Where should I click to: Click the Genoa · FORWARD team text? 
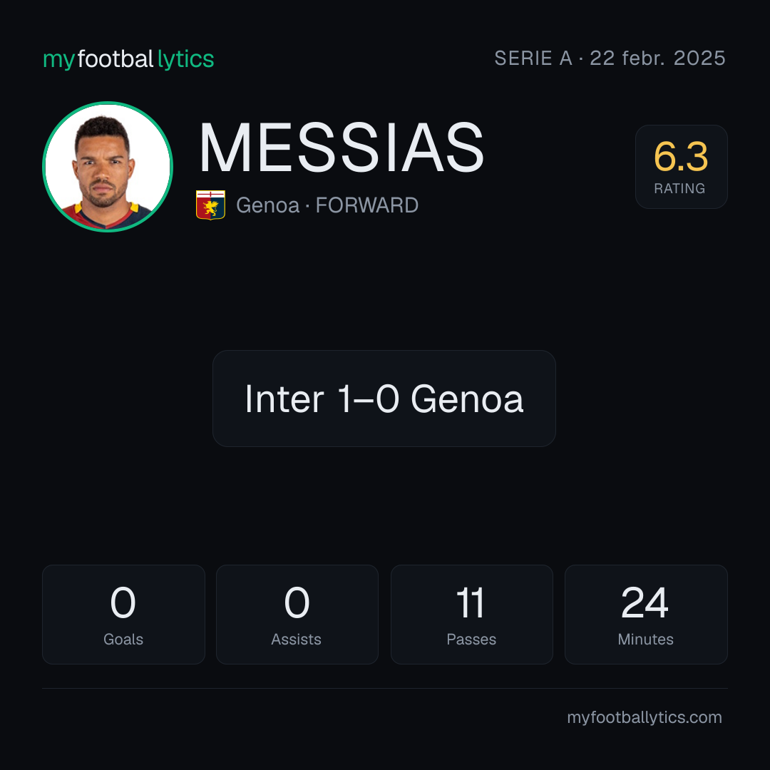pyautogui.click(x=327, y=205)
